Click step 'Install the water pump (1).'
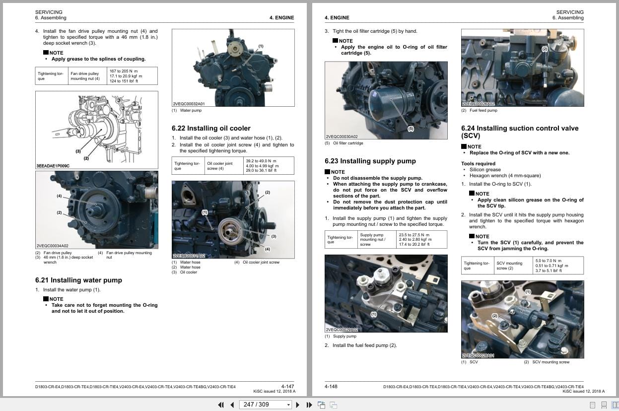This screenshot has width=619, height=411. point(71,290)
